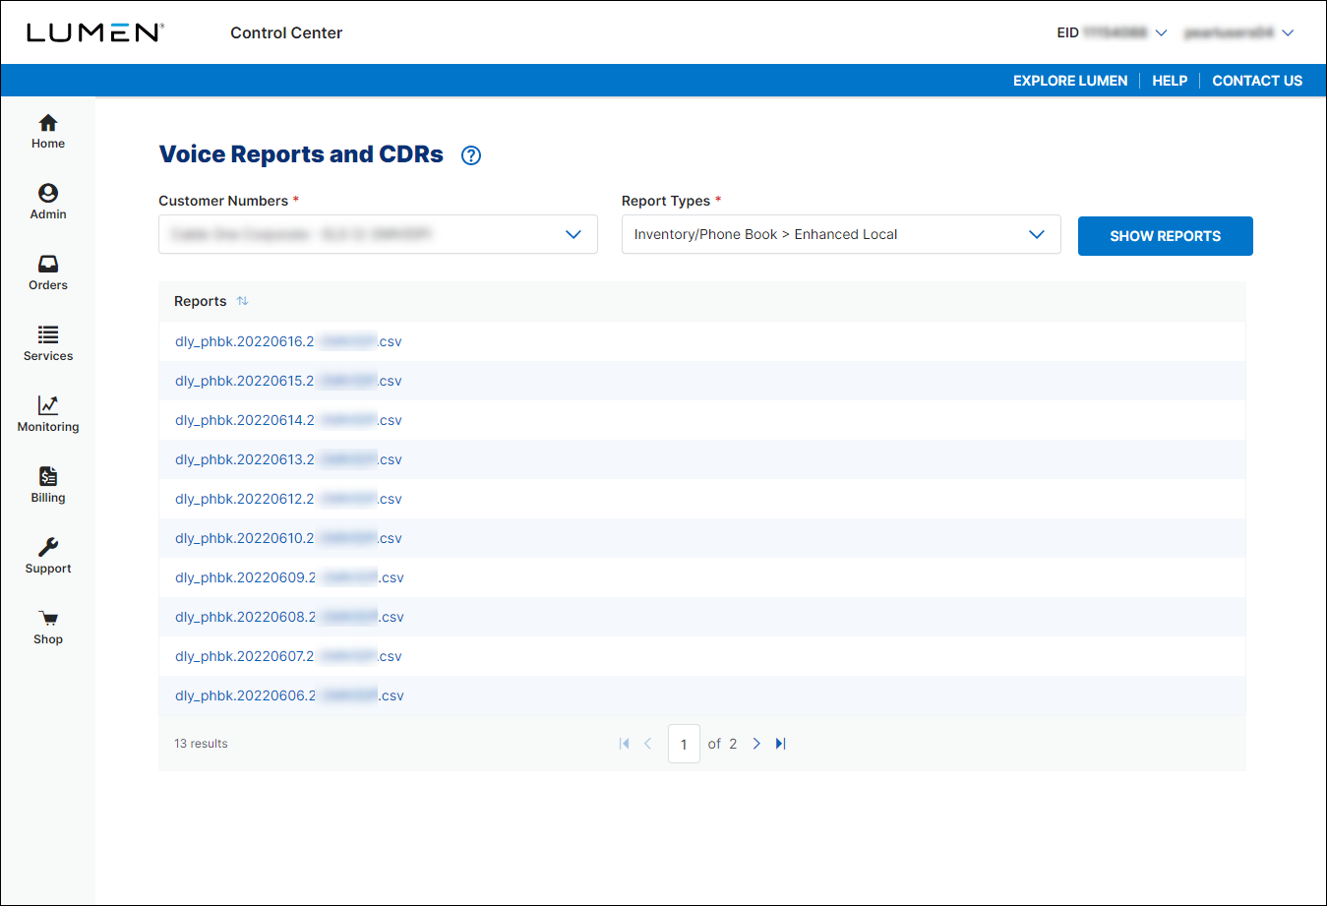Go to first page of results
Viewport: 1327px width, 906px height.
pos(624,744)
